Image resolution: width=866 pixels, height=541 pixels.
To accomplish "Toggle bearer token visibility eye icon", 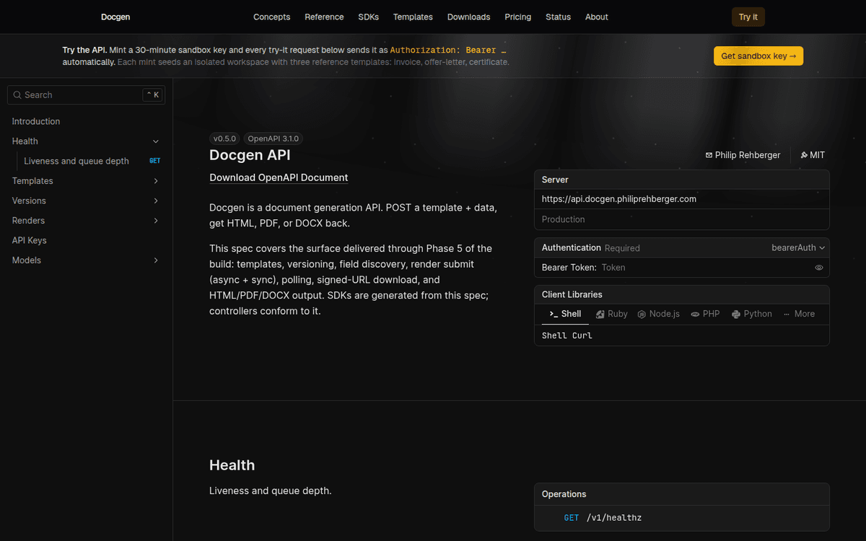I will click(x=819, y=268).
